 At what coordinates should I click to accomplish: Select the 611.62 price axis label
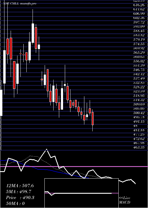point(139,9)
